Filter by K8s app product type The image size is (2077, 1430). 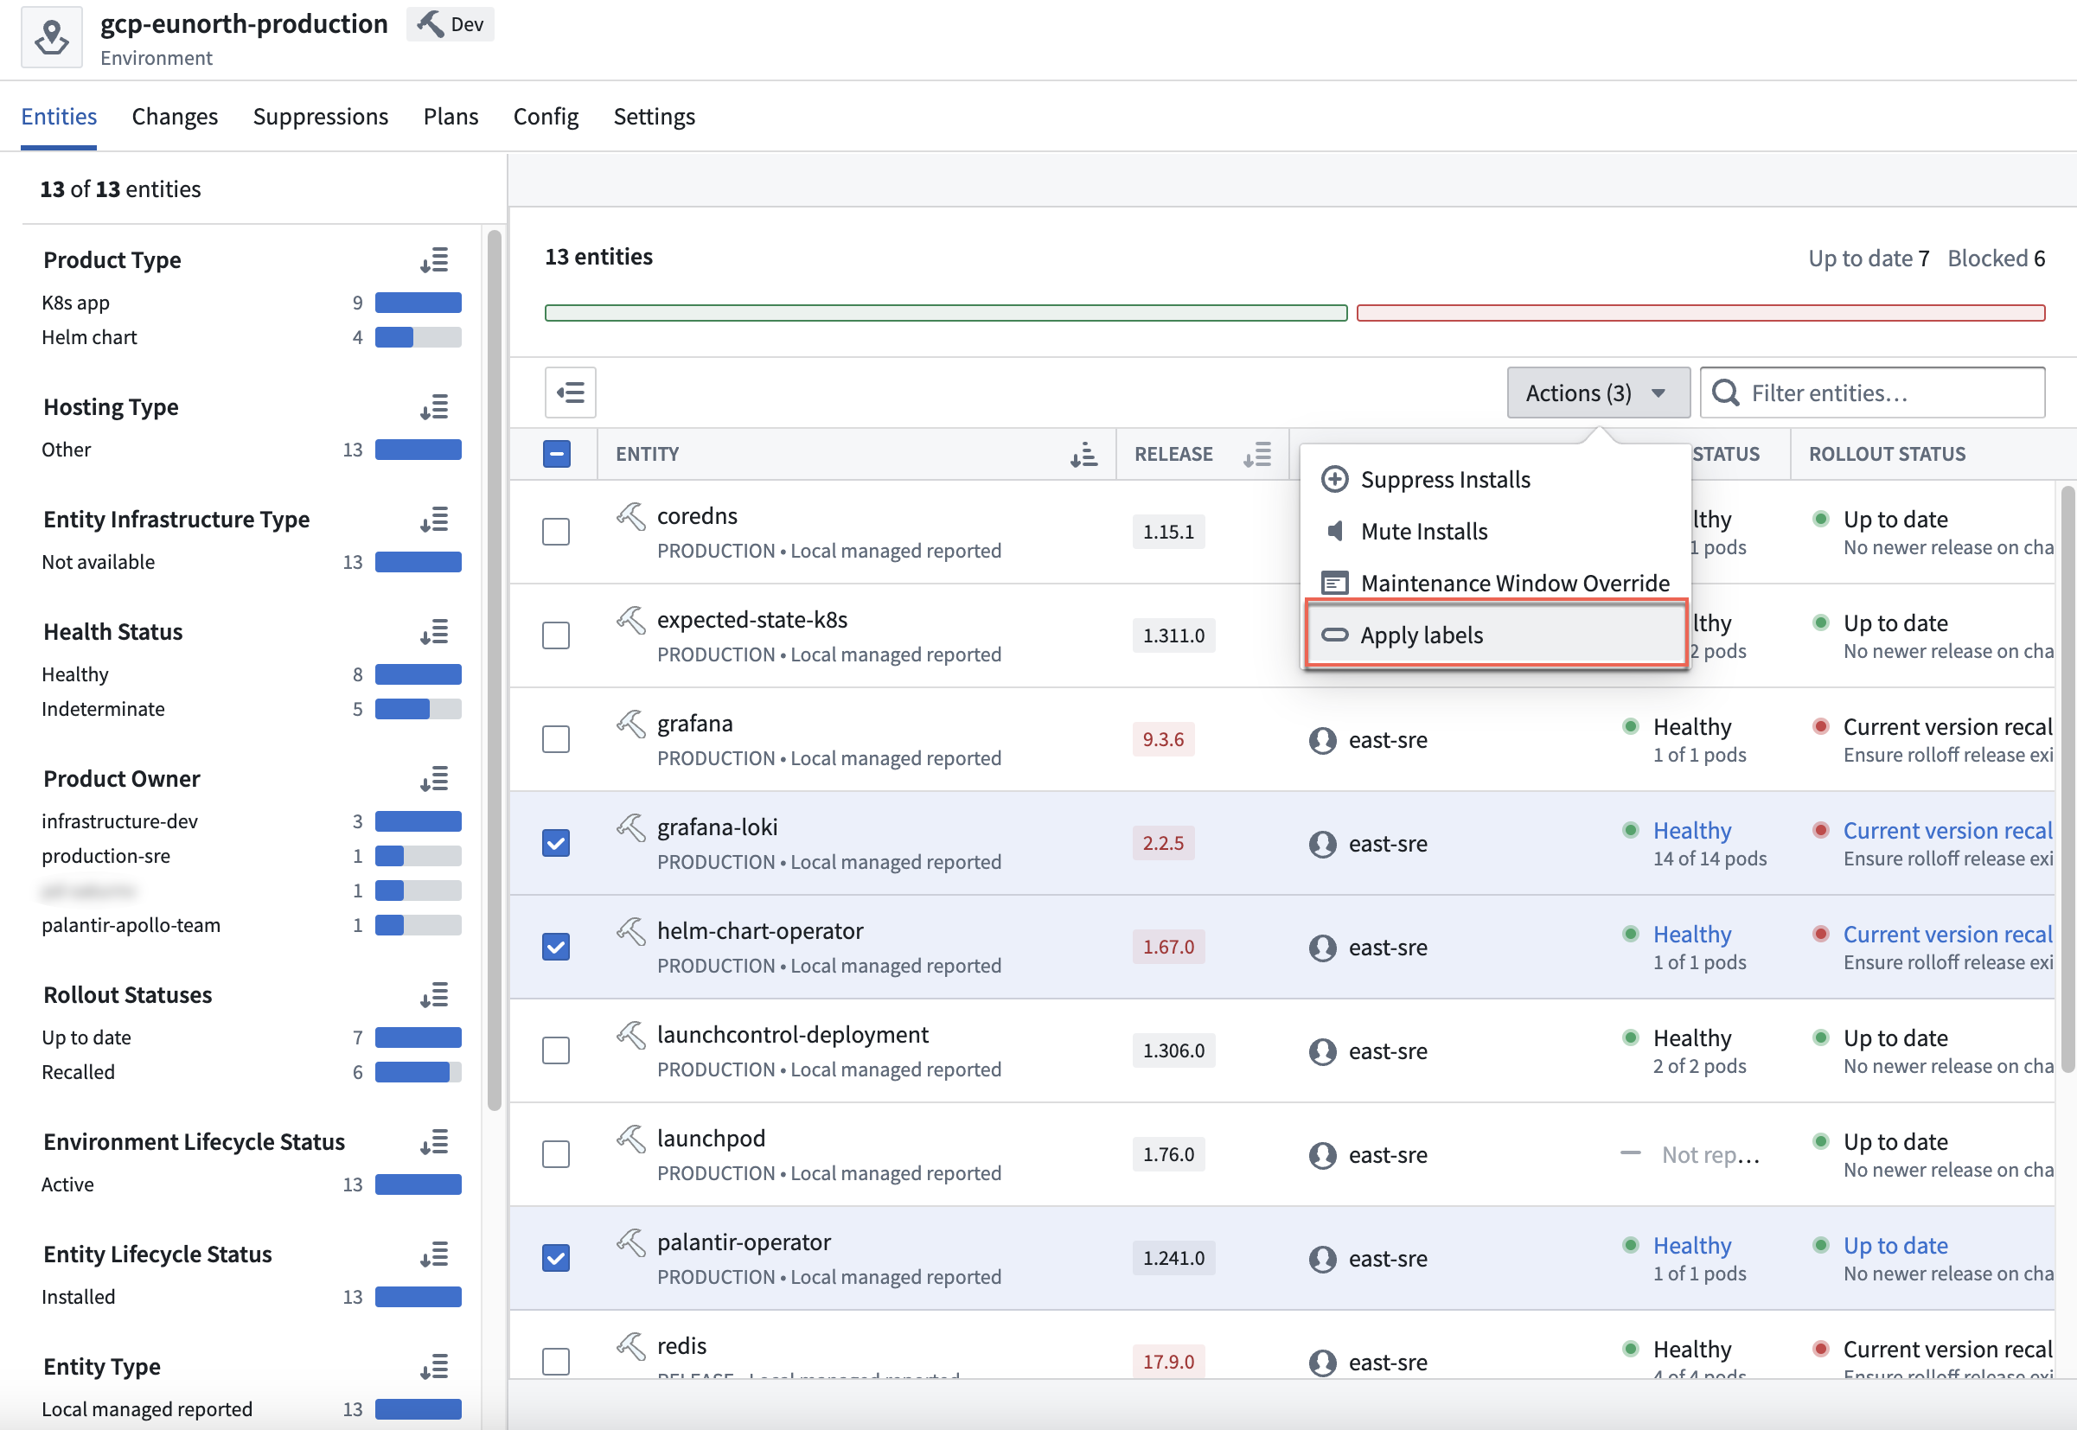(251, 303)
